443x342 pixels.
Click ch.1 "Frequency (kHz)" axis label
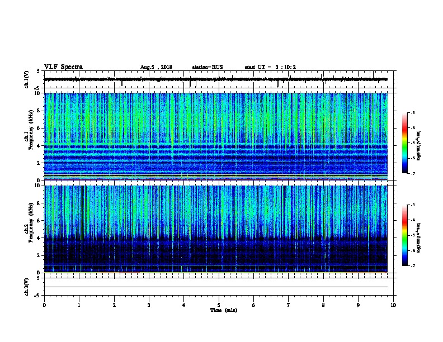(31, 130)
